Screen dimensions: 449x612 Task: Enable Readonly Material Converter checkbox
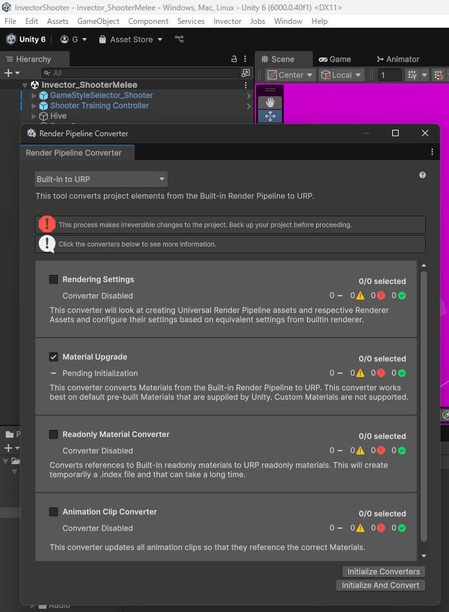click(x=54, y=434)
